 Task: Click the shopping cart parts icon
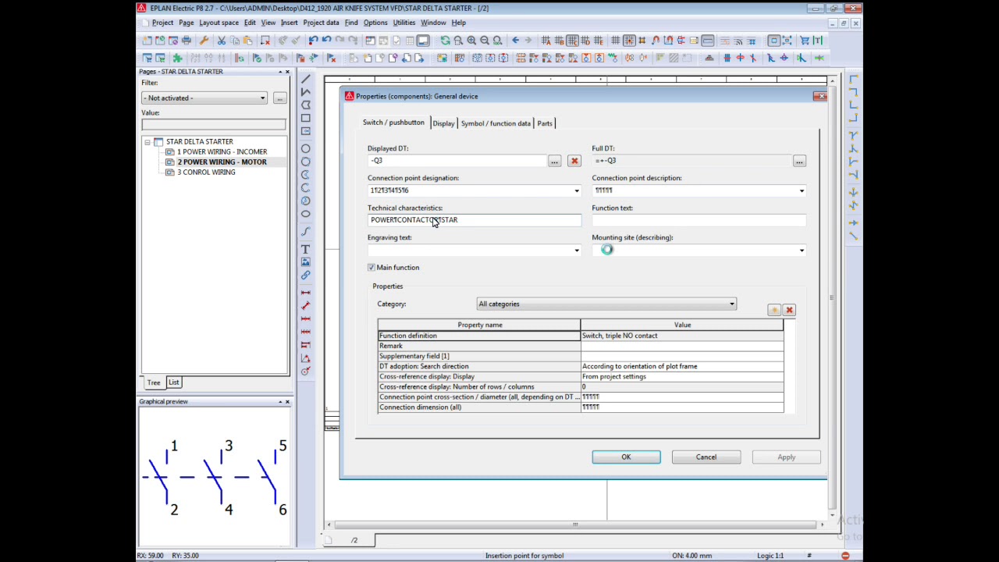point(805,41)
